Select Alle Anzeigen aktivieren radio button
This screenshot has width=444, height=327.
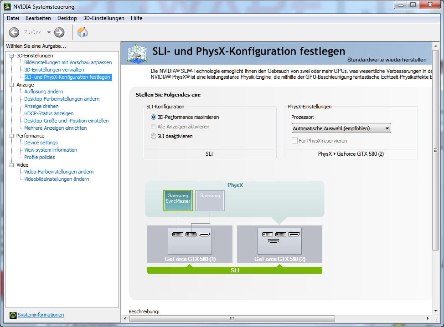154,127
